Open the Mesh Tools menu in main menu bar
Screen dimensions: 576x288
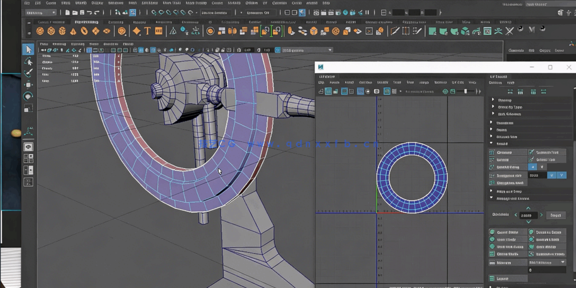click(x=171, y=3)
